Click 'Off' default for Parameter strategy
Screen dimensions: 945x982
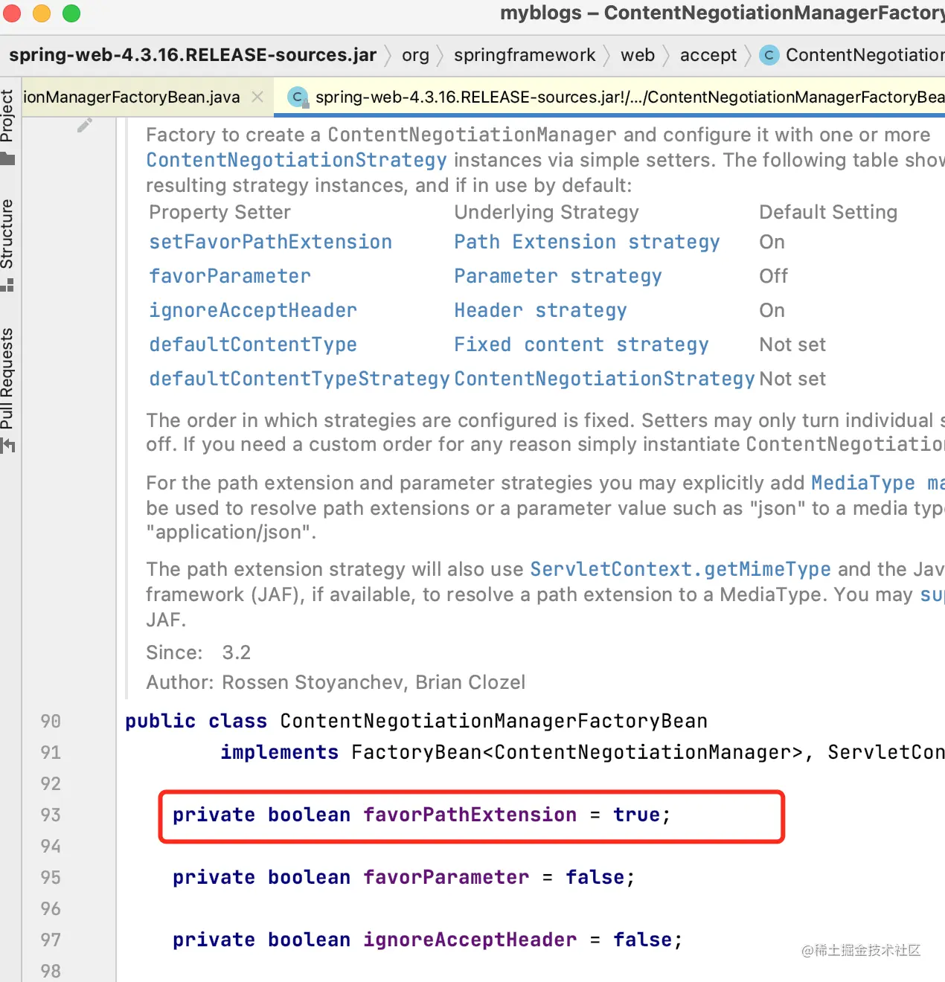773,276
